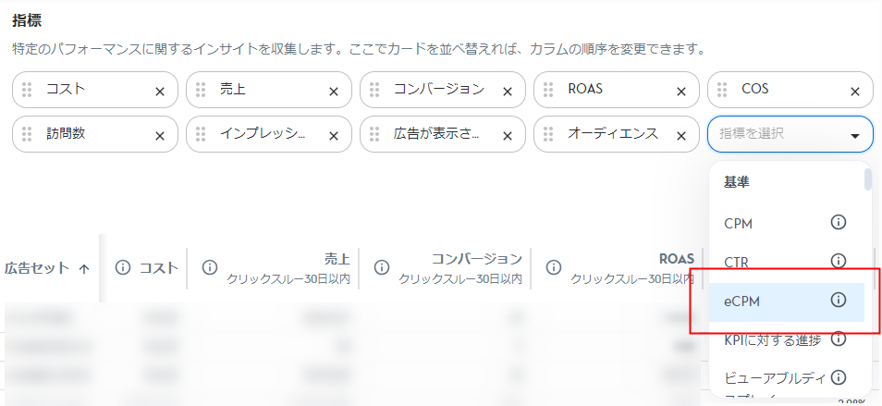Remove the COS metric chip
Viewport: 882px width, 406px height.
(x=855, y=91)
